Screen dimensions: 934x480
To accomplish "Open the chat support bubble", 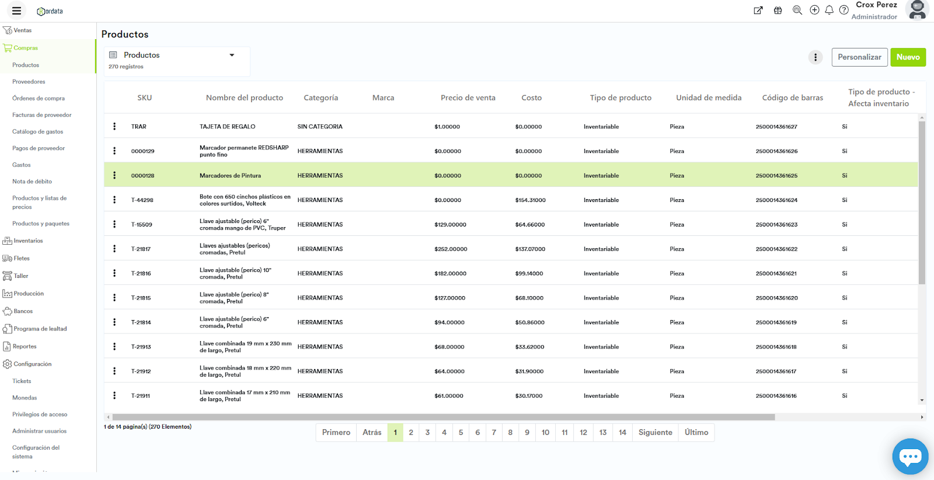I will pos(909,456).
